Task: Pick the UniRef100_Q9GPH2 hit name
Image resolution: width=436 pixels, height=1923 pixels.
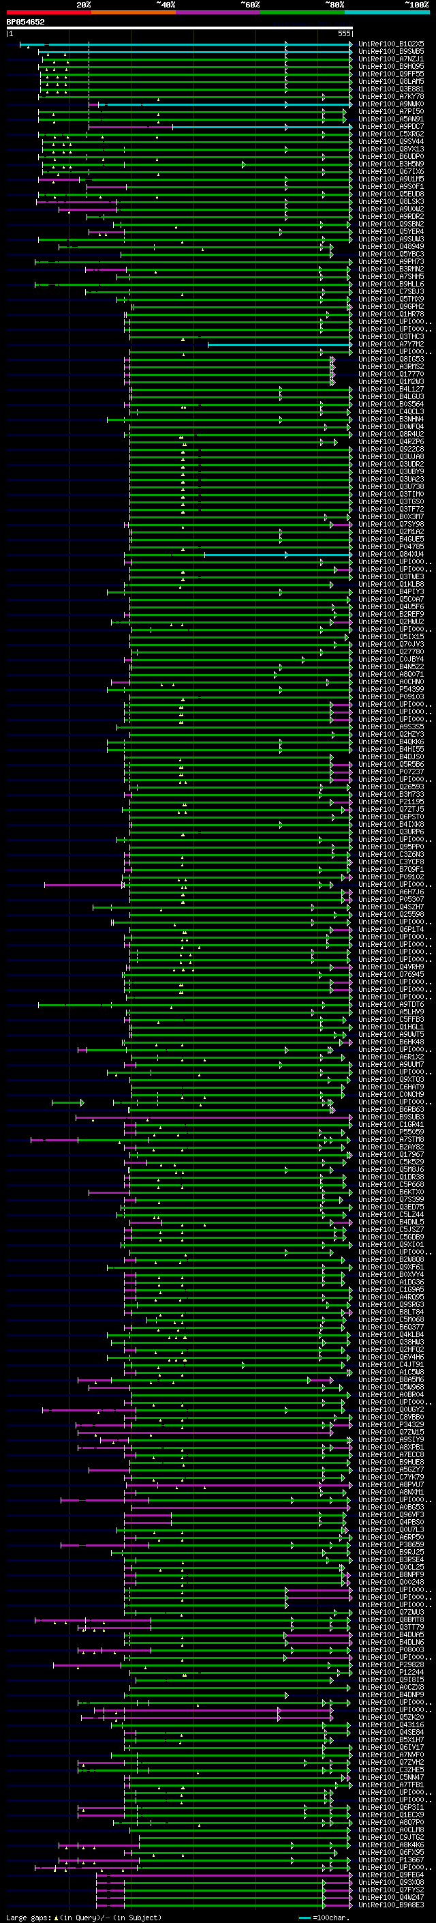Action: [x=391, y=307]
